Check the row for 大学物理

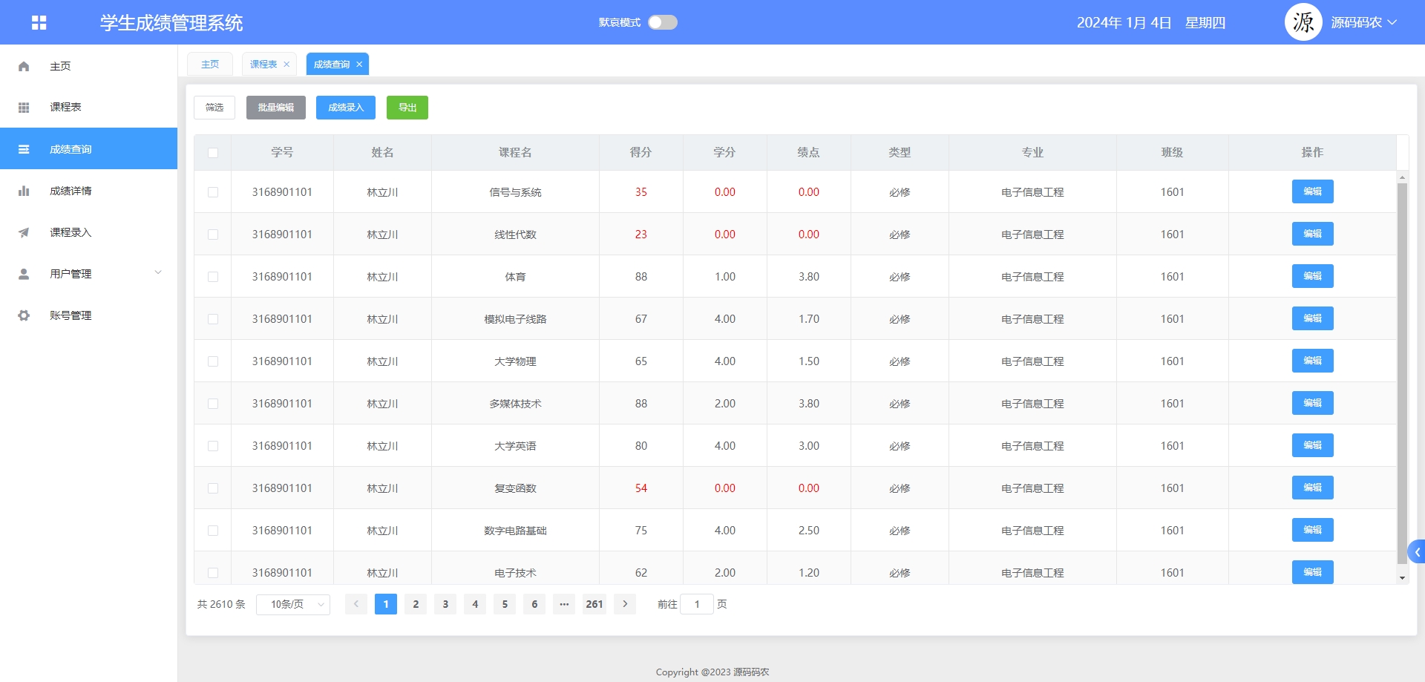click(213, 361)
